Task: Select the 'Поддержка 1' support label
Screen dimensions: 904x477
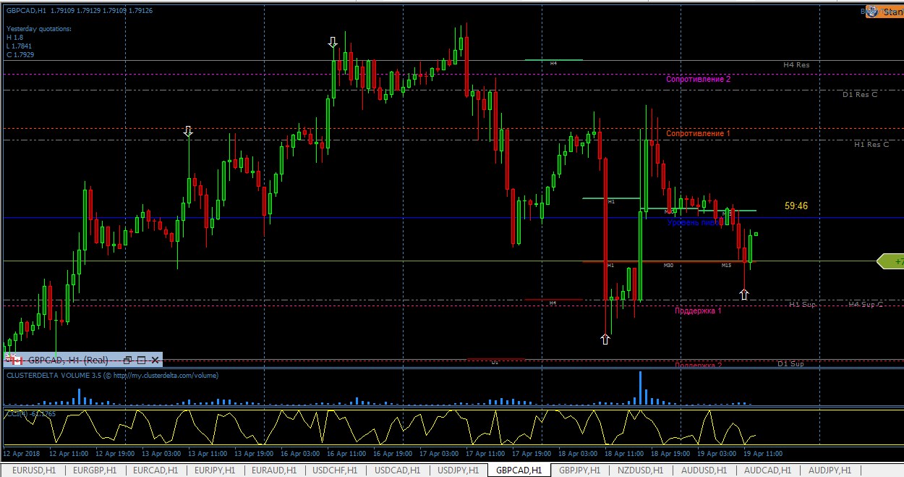Action: pyautogui.click(x=698, y=311)
